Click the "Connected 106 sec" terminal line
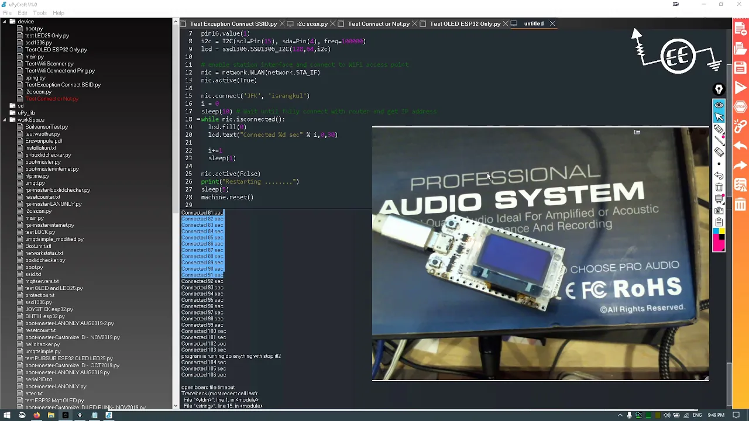This screenshot has width=749, height=421. 204,375
